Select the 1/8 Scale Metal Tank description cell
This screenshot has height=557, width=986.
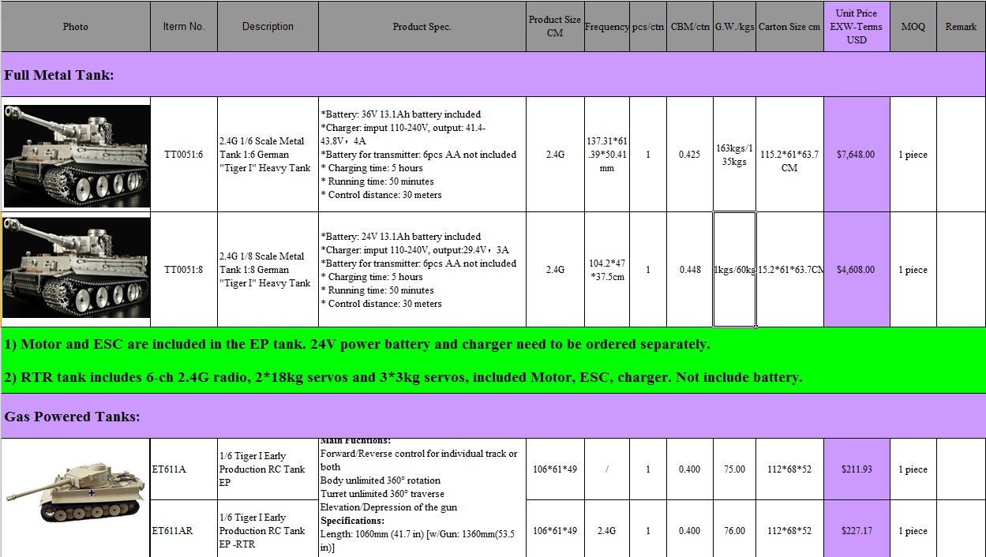click(268, 270)
